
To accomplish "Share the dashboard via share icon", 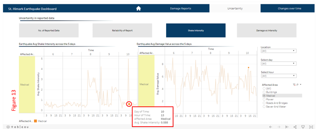I will pos(295,127).
